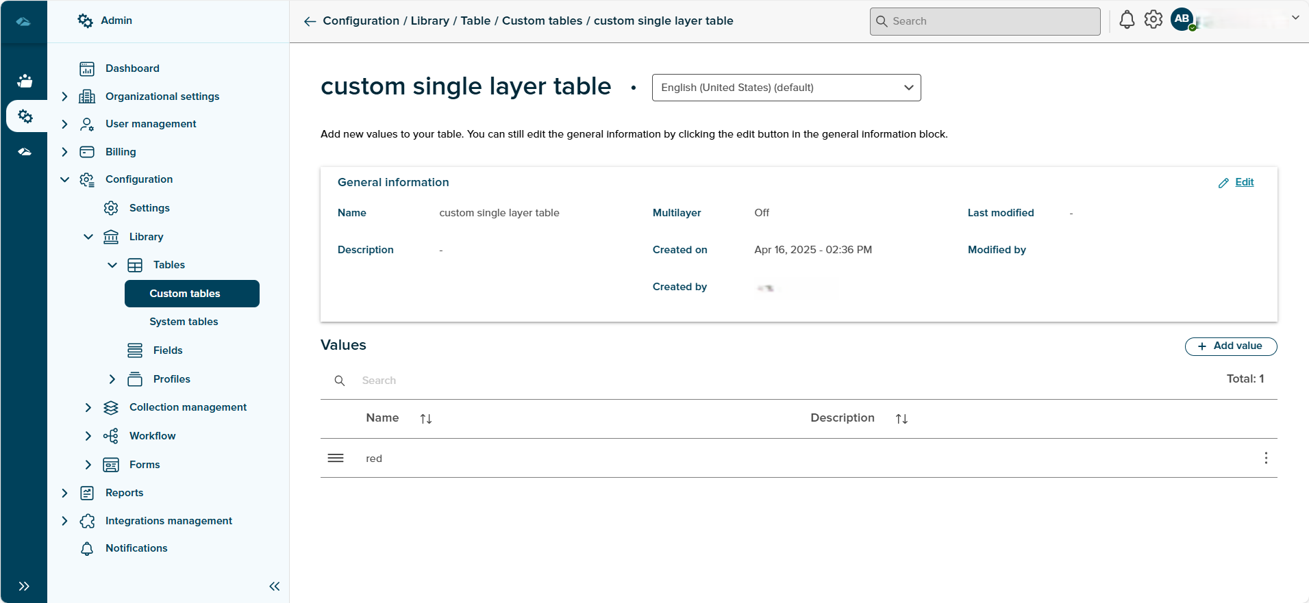Click the AB user avatar
This screenshot has height=603, width=1309.
[x=1182, y=19]
